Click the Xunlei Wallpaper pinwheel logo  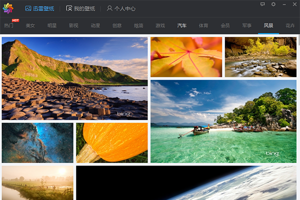(x=8, y=8)
